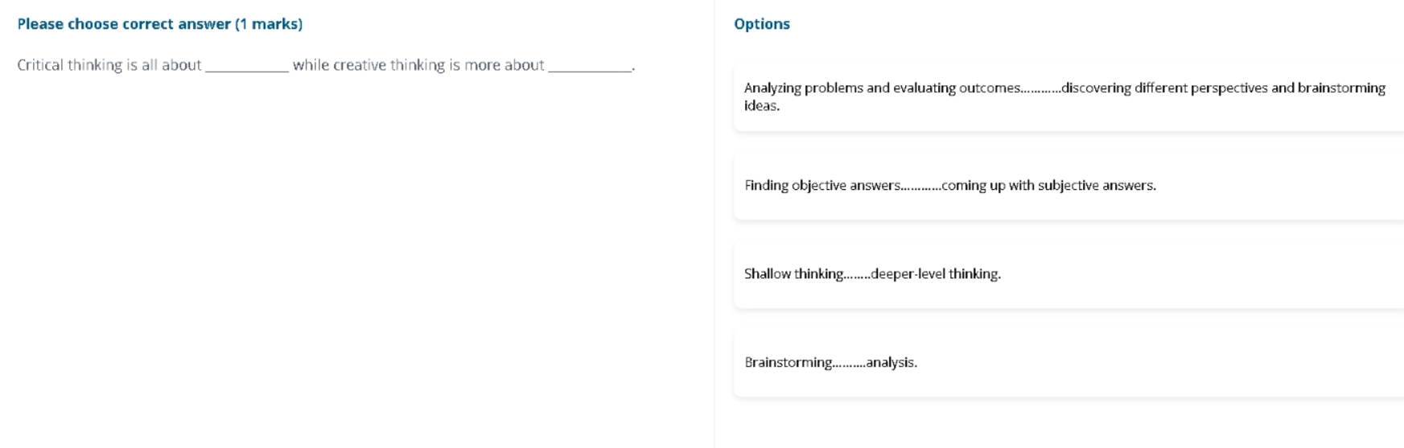Select the "Analyzing problems and evaluating outcomes" option card
The image size is (1404, 448).
[1068, 97]
